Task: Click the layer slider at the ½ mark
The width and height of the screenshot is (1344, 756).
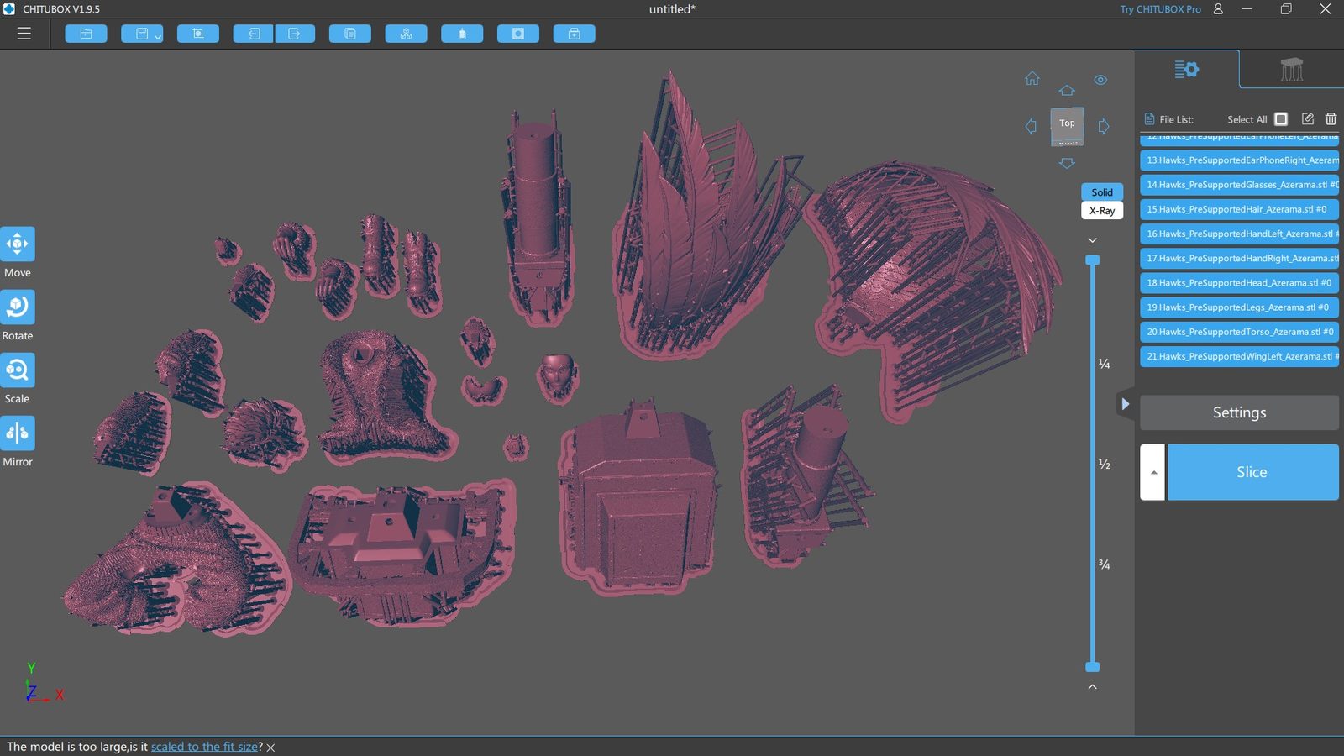Action: (1092, 464)
